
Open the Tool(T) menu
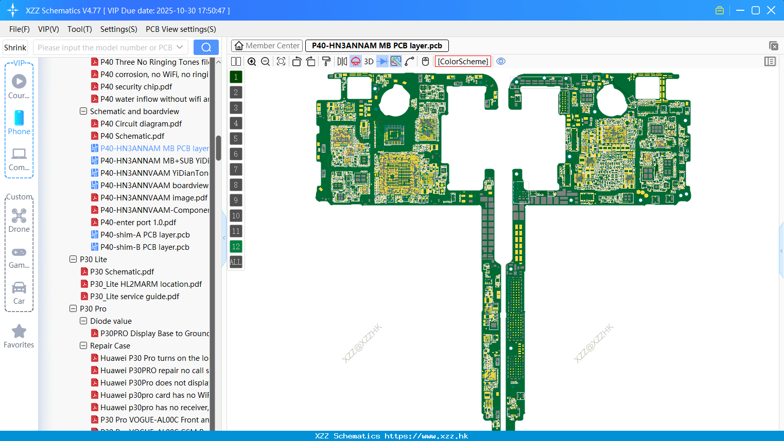pyautogui.click(x=80, y=29)
